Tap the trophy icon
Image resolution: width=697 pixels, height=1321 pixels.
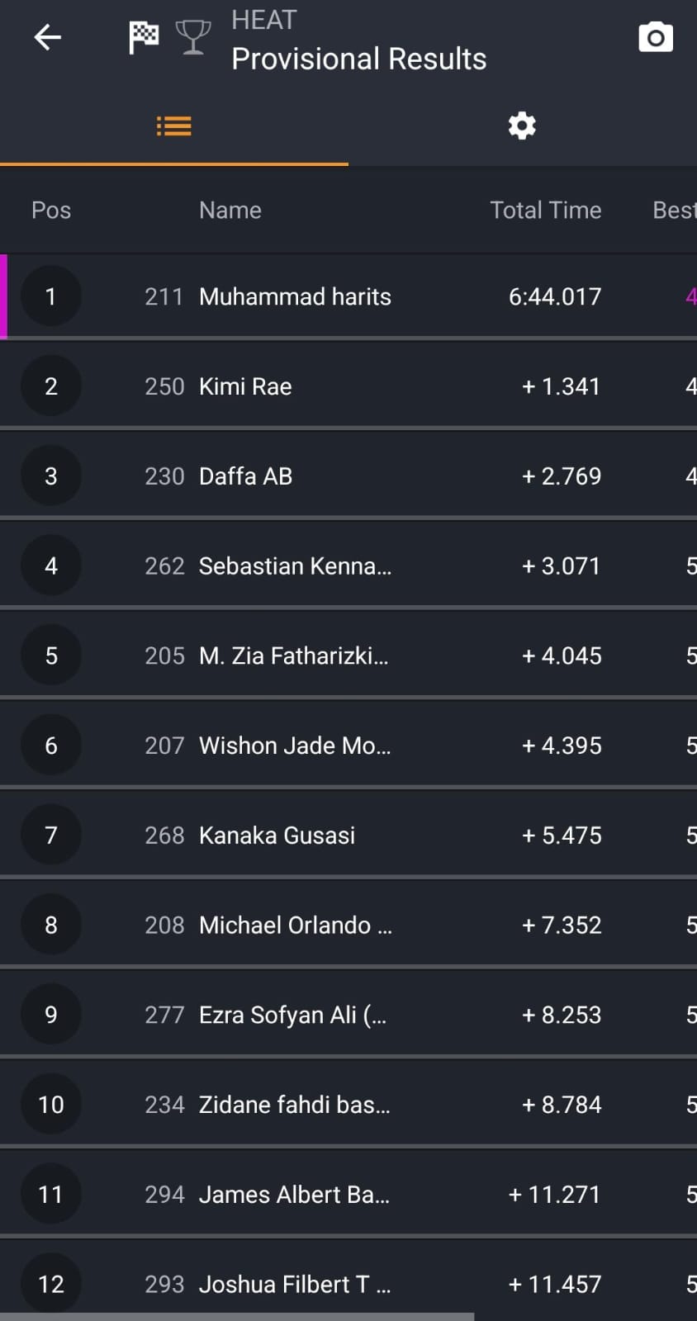click(193, 37)
